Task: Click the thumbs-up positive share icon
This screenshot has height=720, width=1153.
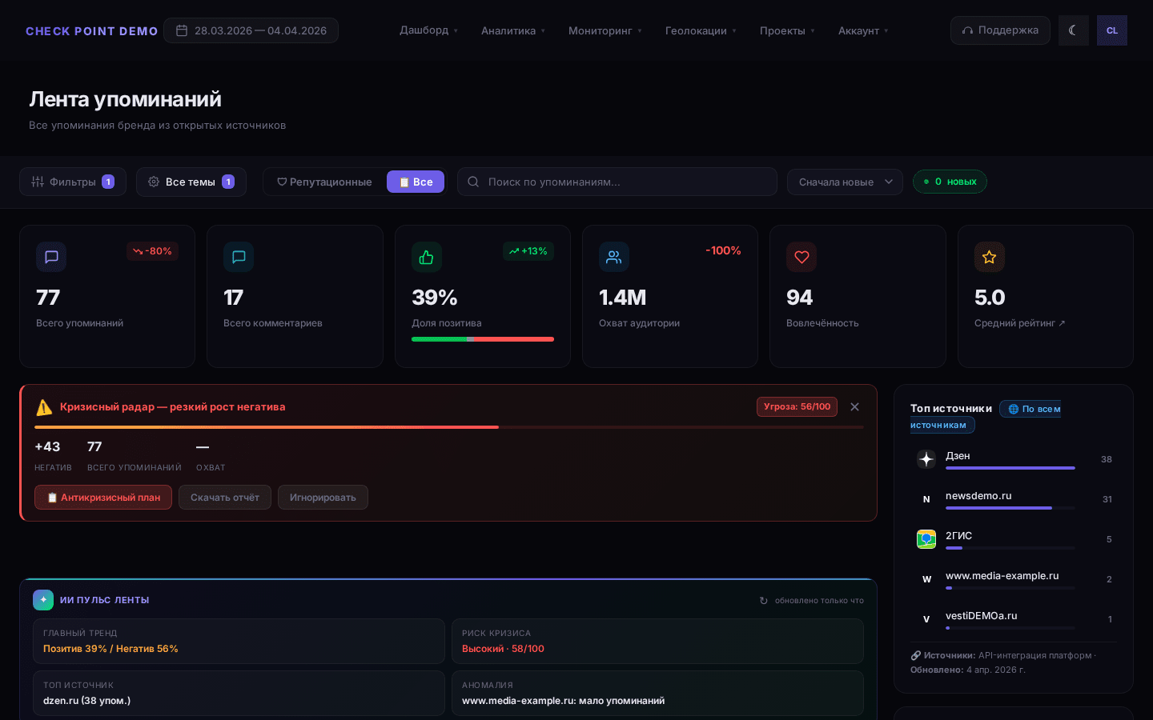Action: point(426,257)
